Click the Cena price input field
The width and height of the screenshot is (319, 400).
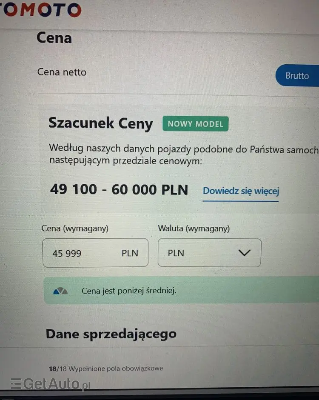coord(95,253)
